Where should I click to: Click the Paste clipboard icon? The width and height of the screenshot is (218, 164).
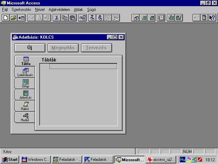(x=73, y=18)
